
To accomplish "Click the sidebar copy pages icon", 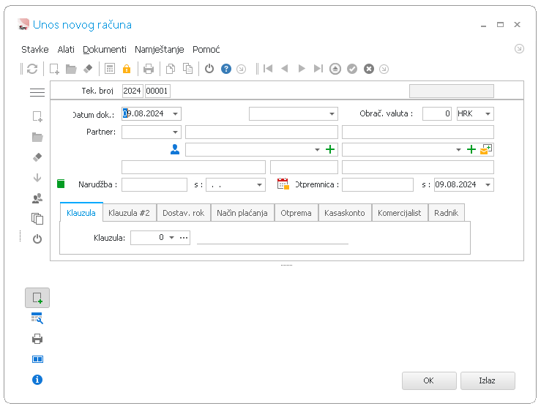I will click(x=37, y=219).
